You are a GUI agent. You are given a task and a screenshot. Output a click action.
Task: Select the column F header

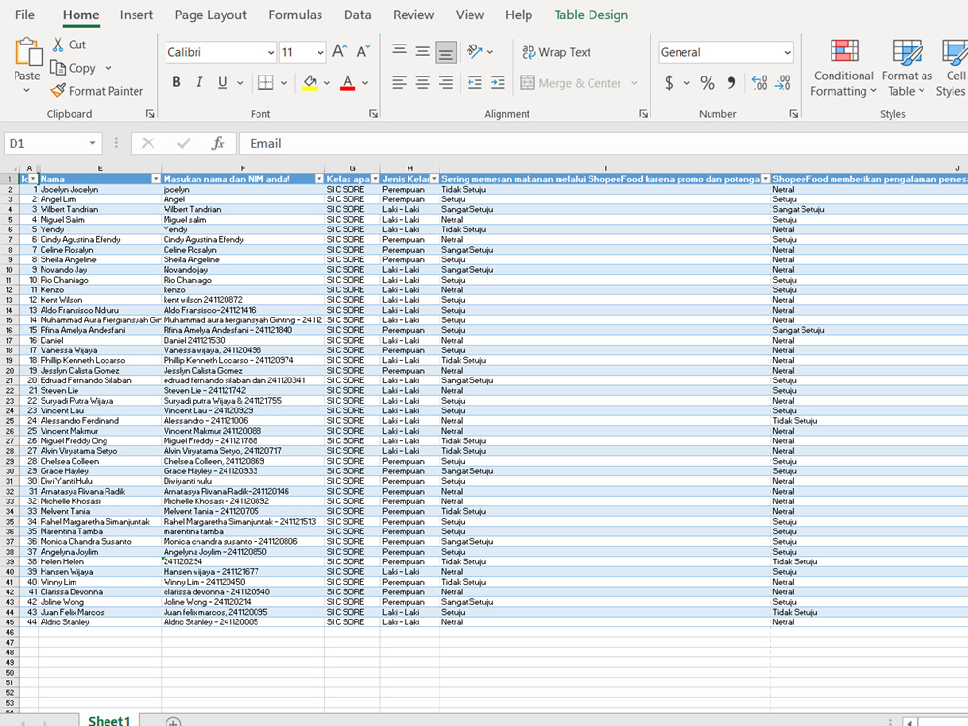coord(243,167)
